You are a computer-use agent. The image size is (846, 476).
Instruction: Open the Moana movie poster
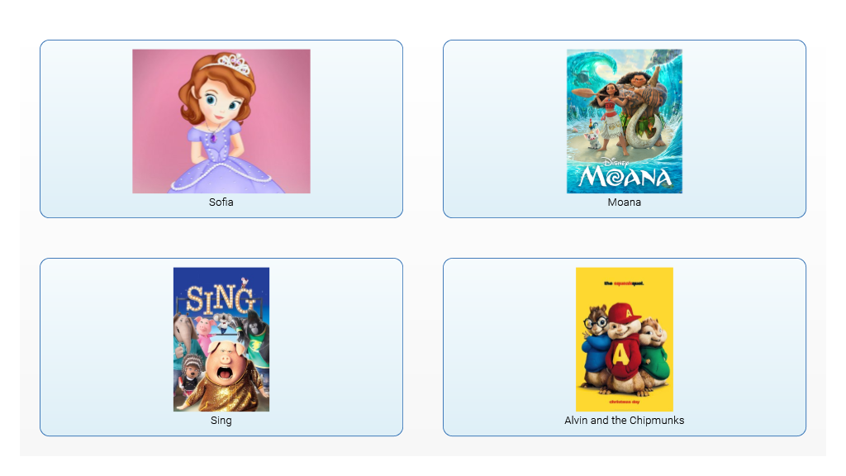tap(625, 121)
